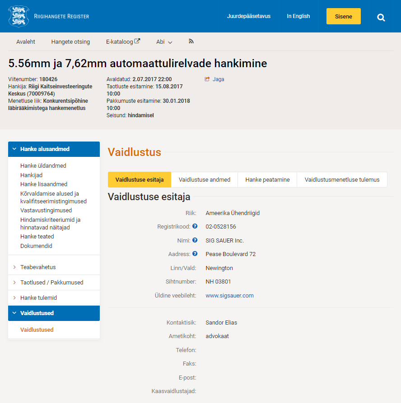The height and width of the screenshot is (403, 401).
Task: Open Dokumendid in sidebar
Action: (x=36, y=246)
